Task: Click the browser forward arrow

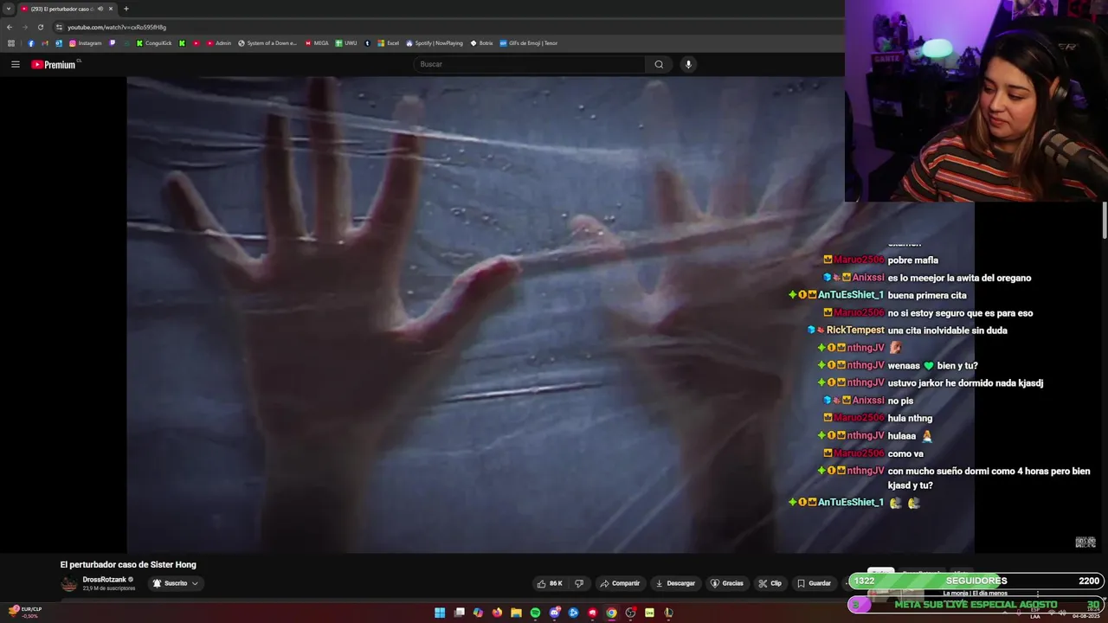Action: pyautogui.click(x=25, y=27)
